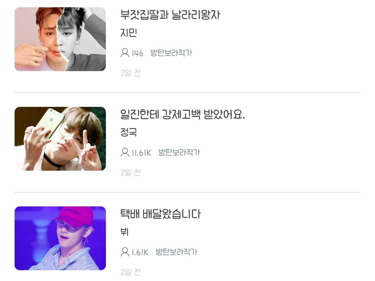Image resolution: width=375 pixels, height=281 pixels.
Task: Click the 2일 전 timestamp under 지민 story
Action: point(130,73)
